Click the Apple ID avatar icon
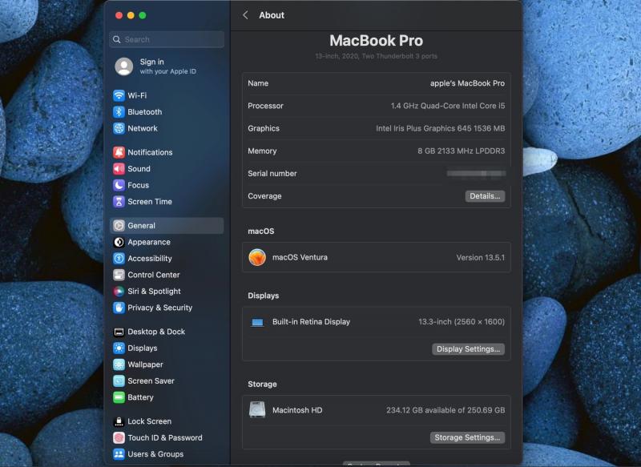 tap(124, 66)
